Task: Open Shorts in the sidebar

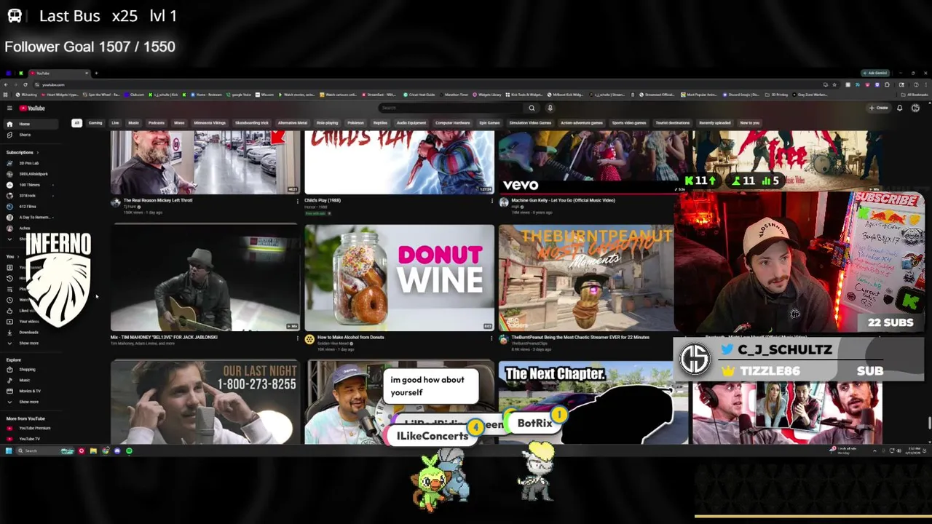Action: (x=31, y=135)
